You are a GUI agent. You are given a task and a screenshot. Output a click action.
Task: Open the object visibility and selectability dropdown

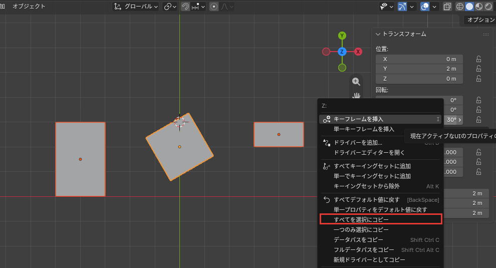pos(386,7)
